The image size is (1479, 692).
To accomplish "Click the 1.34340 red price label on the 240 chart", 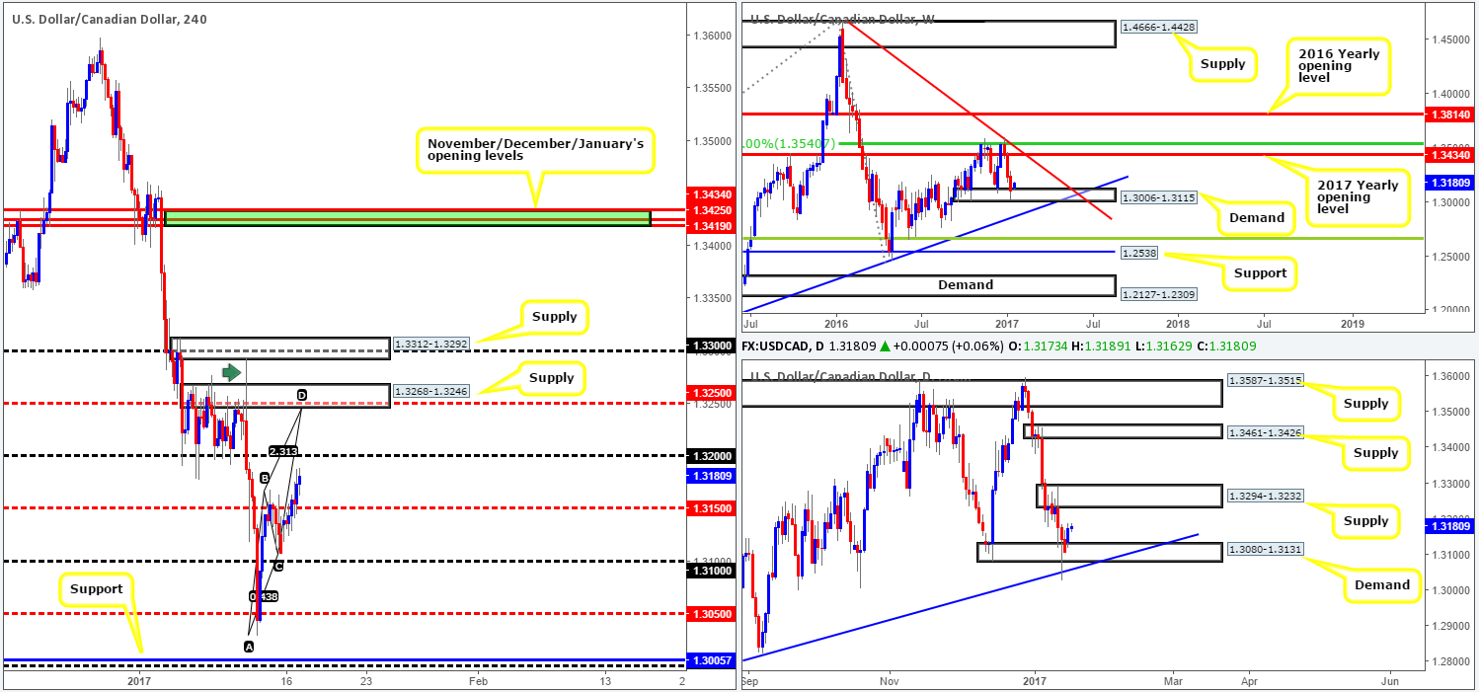I will [x=713, y=193].
